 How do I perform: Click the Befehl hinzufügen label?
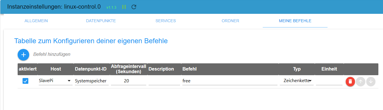pos(52,54)
